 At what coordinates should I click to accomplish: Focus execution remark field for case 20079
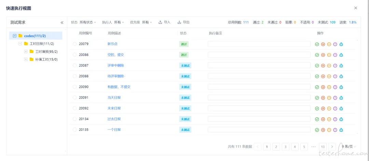pyautogui.click(x=259, y=44)
